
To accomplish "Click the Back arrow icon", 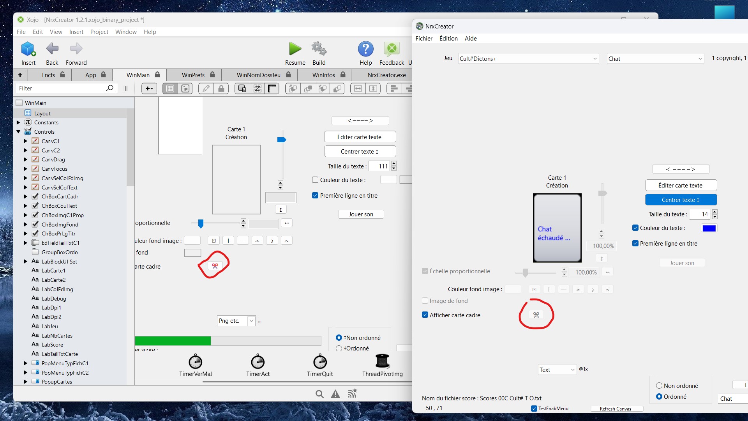I will tap(52, 49).
